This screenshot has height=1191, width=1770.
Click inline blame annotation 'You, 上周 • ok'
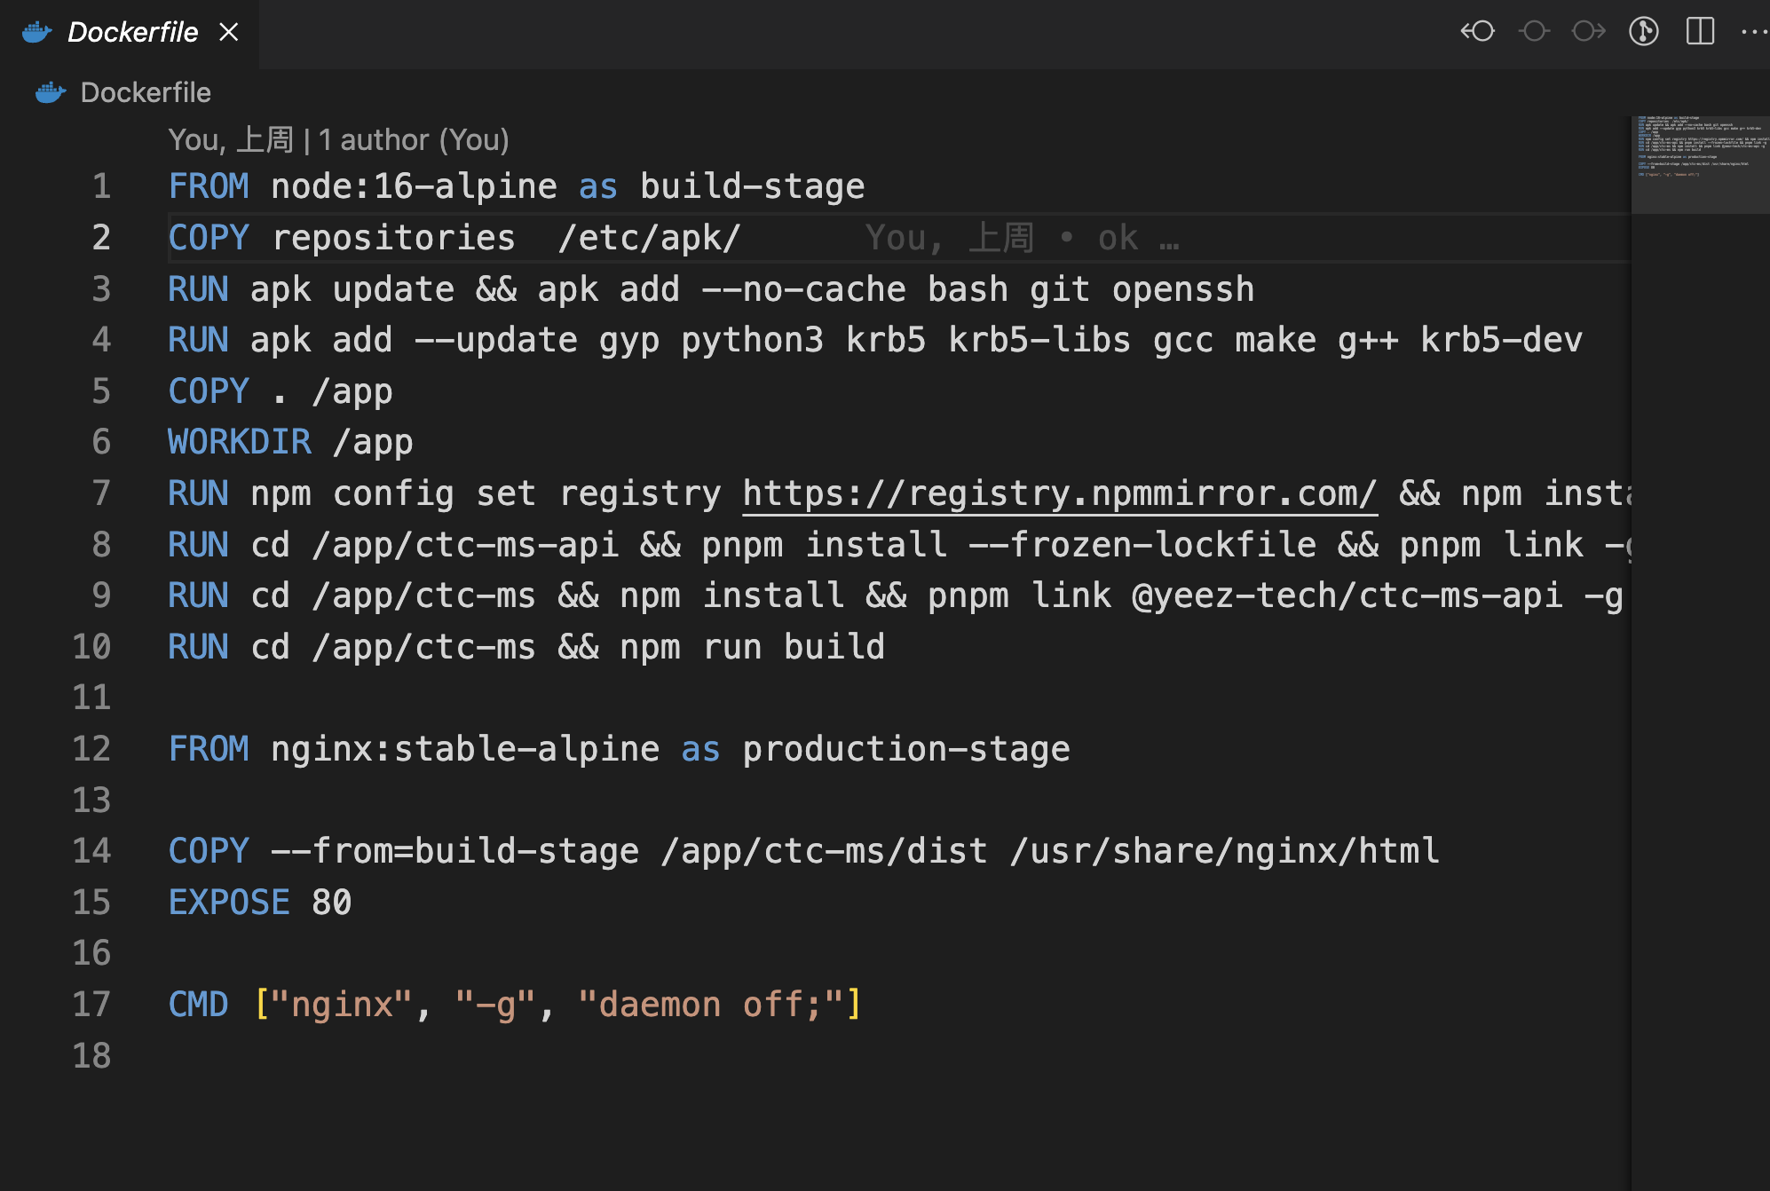click(1022, 238)
